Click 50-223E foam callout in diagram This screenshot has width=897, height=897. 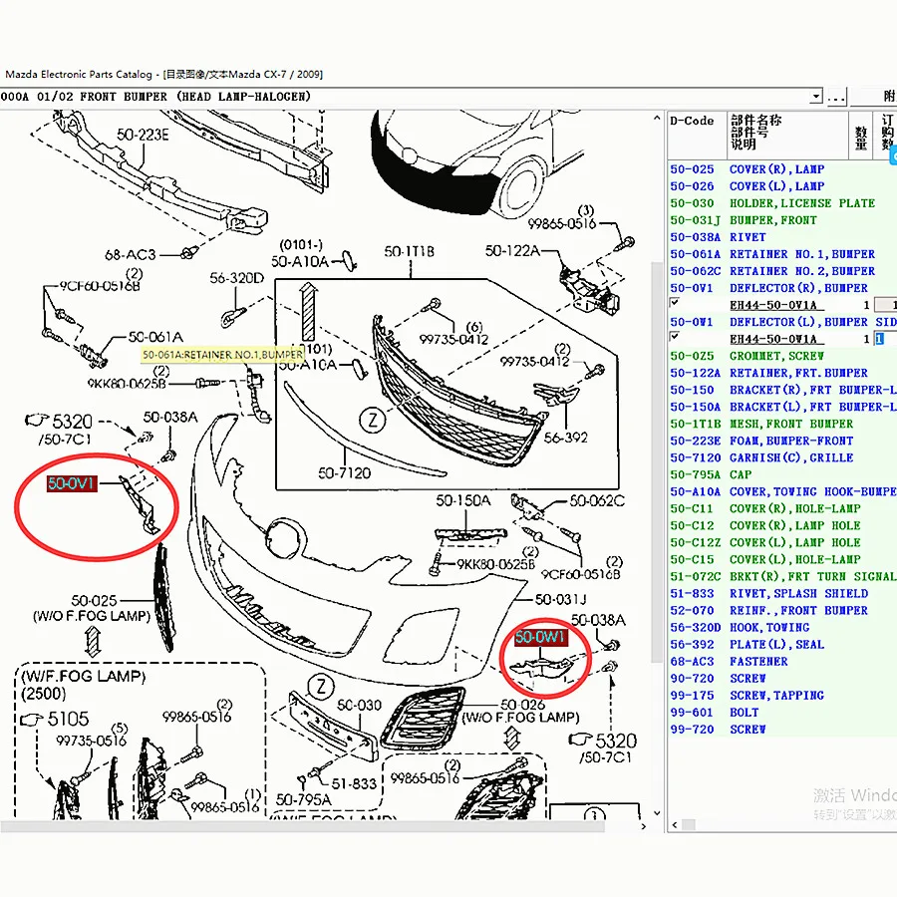[143, 135]
